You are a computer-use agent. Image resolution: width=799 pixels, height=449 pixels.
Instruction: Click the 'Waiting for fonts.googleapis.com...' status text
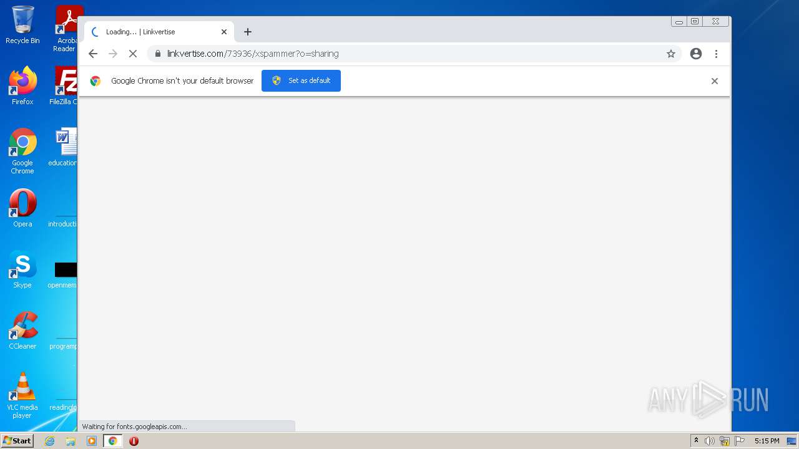[134, 427]
